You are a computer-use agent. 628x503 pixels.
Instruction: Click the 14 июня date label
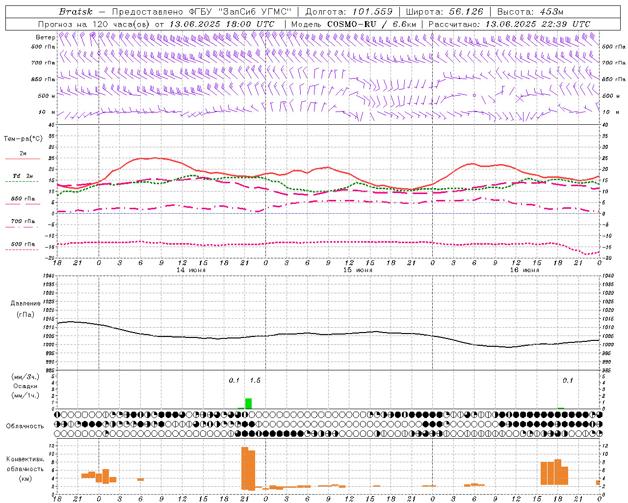point(191,270)
